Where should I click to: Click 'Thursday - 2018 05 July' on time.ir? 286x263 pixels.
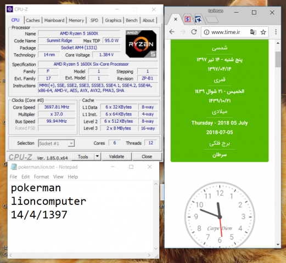click(x=220, y=123)
